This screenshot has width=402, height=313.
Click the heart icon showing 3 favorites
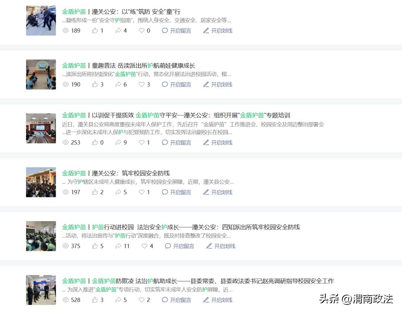[x=141, y=84]
